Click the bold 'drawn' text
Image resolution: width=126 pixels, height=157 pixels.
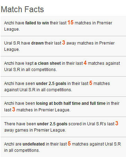click(x=37, y=43)
